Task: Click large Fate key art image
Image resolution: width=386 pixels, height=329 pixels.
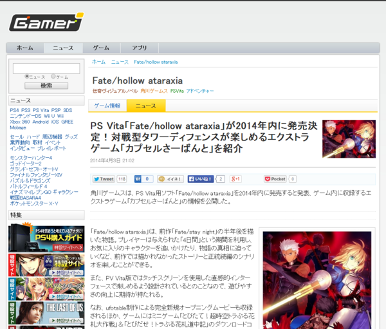Action: tap(317, 280)
